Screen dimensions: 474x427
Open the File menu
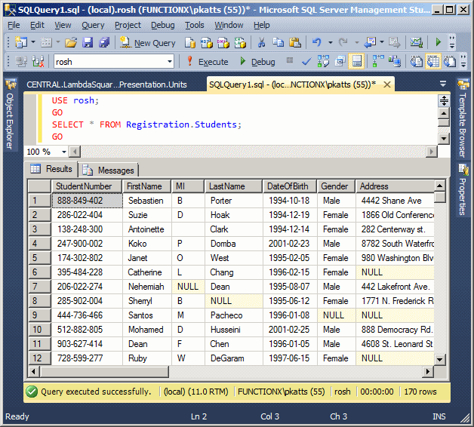[x=14, y=25]
